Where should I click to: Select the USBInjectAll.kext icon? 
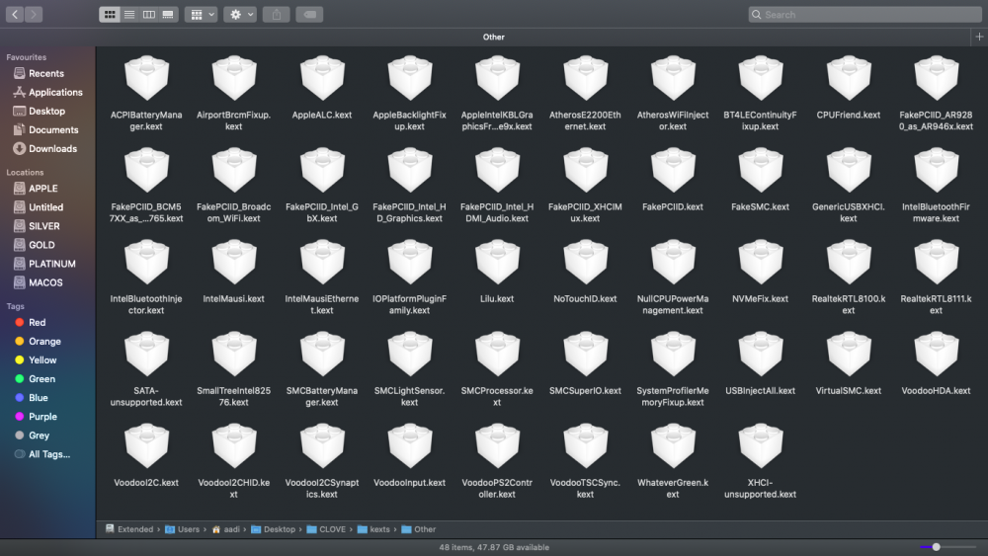[x=761, y=354]
